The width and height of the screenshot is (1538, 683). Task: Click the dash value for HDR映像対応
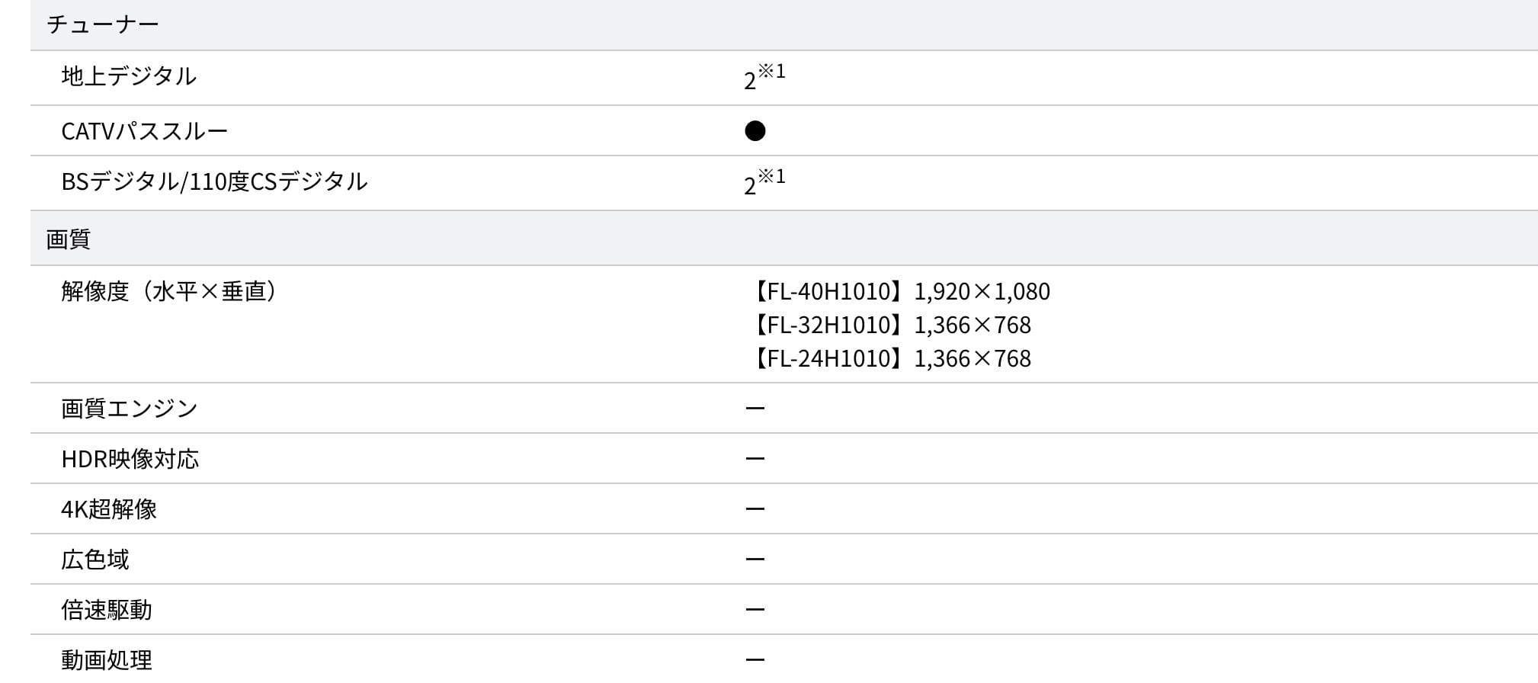[755, 459]
